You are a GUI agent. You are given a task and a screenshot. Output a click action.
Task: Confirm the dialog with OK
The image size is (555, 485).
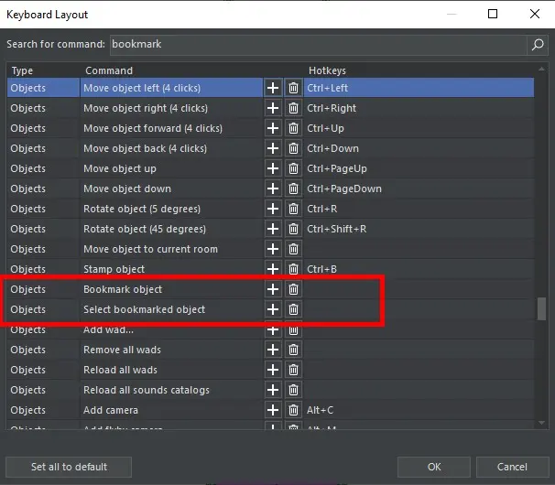tap(434, 467)
